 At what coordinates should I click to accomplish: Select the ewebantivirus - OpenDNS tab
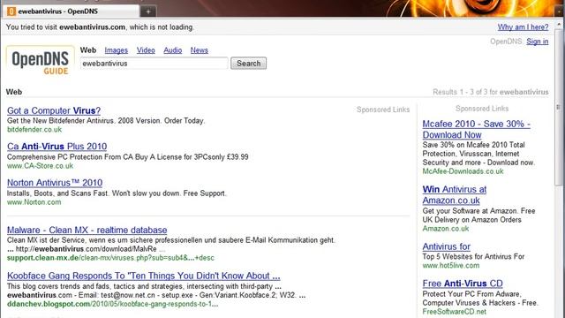(x=71, y=11)
